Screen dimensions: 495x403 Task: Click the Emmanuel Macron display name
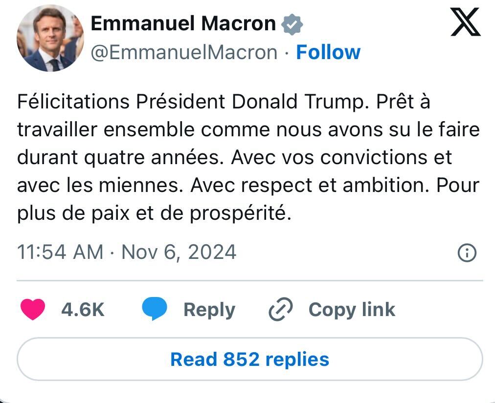tap(183, 23)
